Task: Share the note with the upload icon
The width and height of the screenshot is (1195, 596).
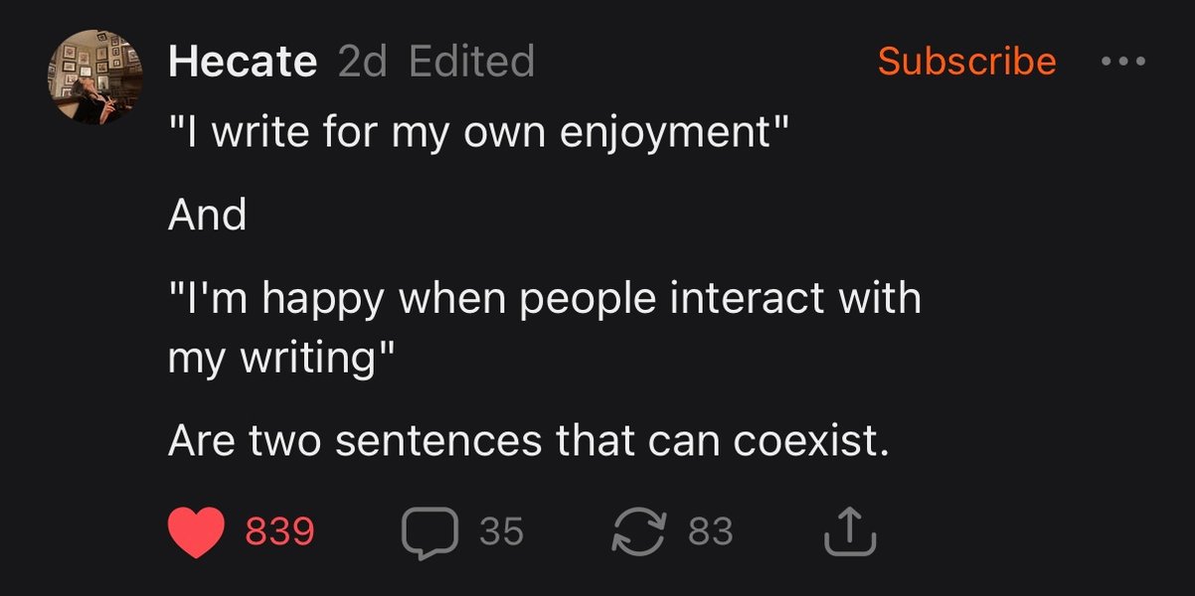Action: pos(851,532)
